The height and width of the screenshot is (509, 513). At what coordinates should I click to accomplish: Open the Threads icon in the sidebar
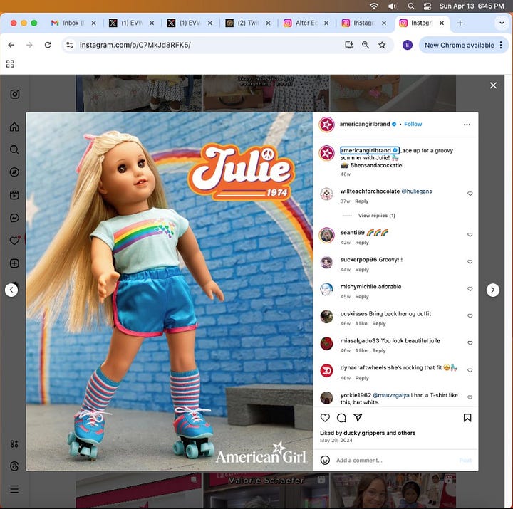tap(14, 466)
